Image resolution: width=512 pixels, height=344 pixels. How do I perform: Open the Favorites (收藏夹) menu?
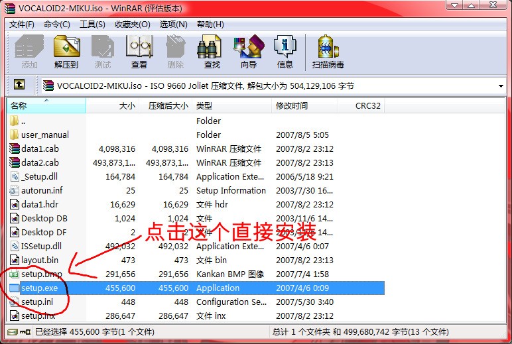coord(133,25)
